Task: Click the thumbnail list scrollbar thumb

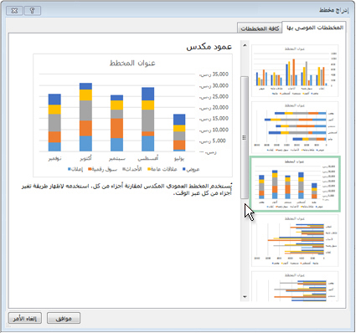Action: pyautogui.click(x=245, y=137)
